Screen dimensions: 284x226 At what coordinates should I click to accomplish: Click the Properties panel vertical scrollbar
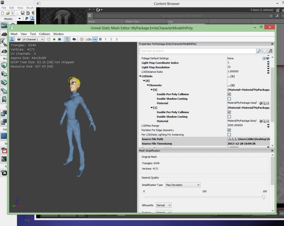pos(272,95)
